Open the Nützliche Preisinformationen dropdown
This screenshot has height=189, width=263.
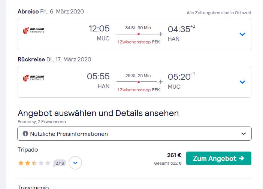(134, 134)
